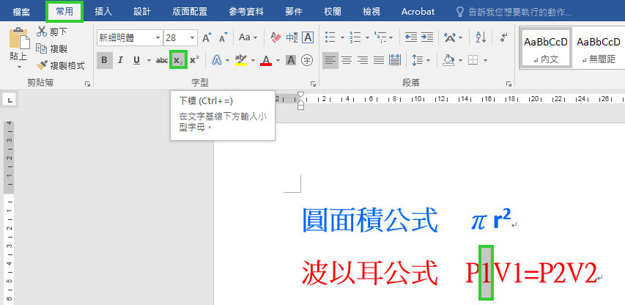
Task: Select the 無間距 style thumbnail
Action: (x=599, y=48)
